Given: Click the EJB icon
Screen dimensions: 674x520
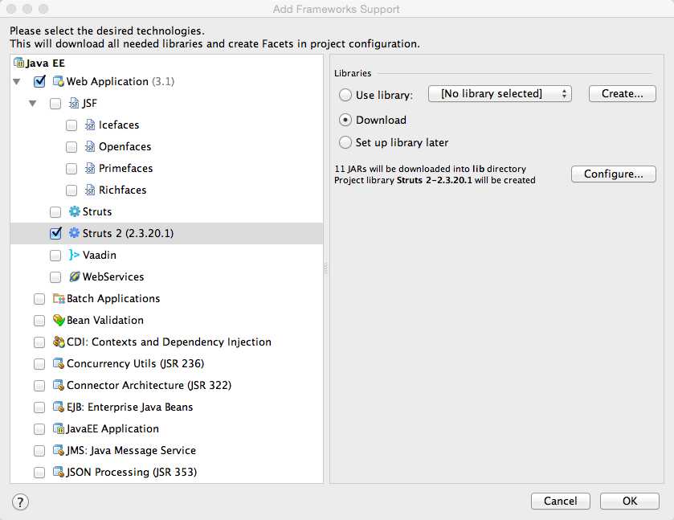Looking at the screenshot, I should coord(59,407).
